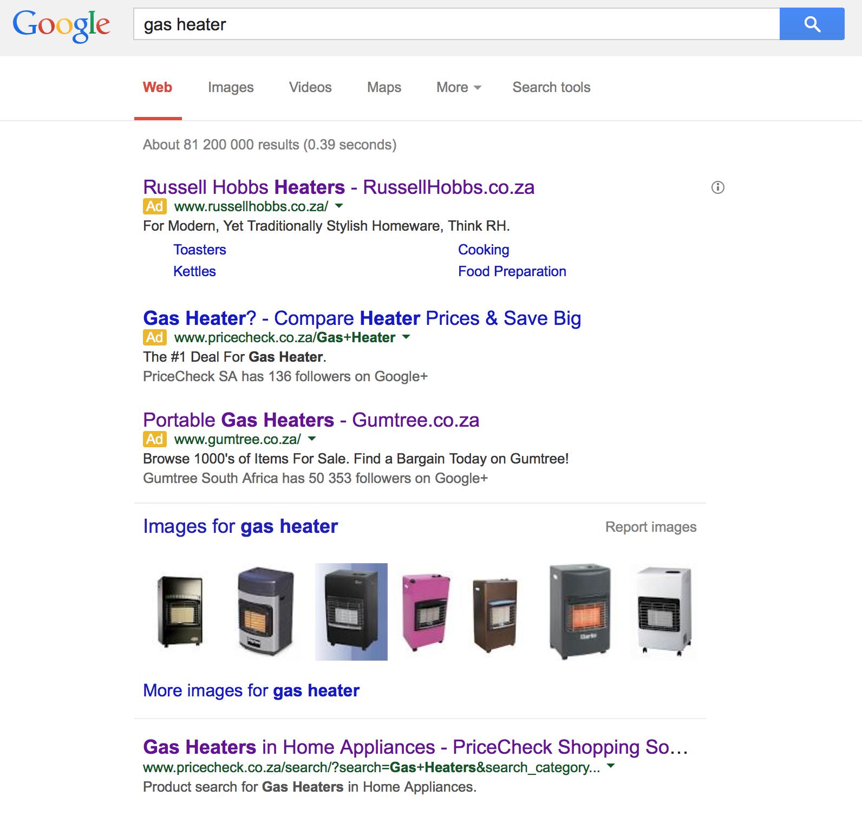Viewport: 862px width, 822px height.
Task: Open the Portable Gas Heaters Gumtree ad
Action: click(x=311, y=420)
